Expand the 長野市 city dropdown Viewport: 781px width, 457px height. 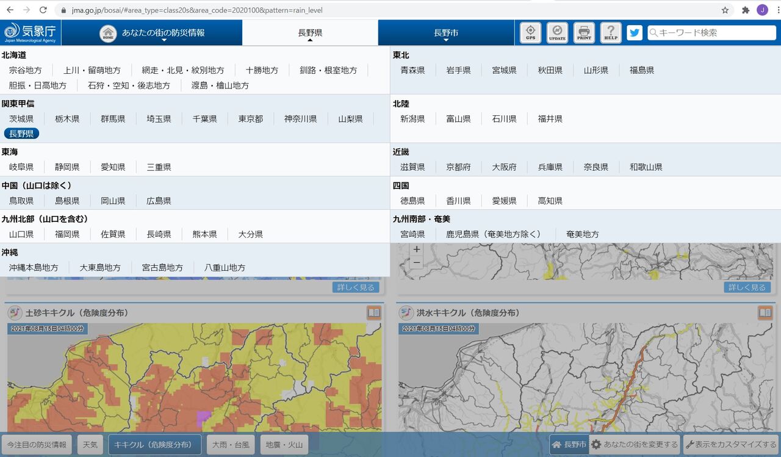[446, 33]
